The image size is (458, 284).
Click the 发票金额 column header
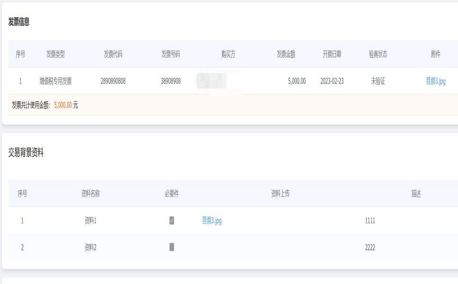286,54
